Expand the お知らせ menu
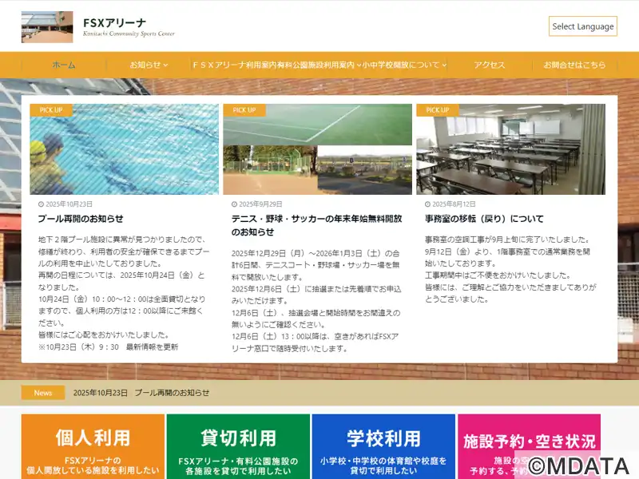The height and width of the screenshot is (479, 639). [x=149, y=65]
